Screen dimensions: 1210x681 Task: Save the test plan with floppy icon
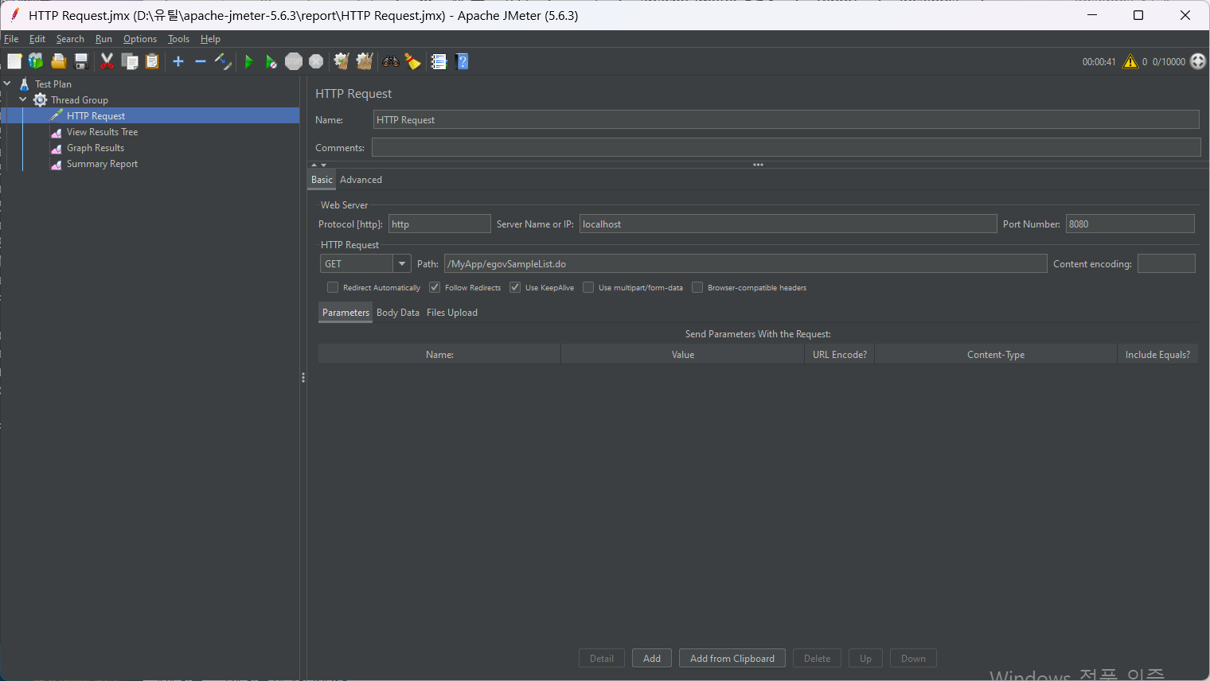click(80, 61)
